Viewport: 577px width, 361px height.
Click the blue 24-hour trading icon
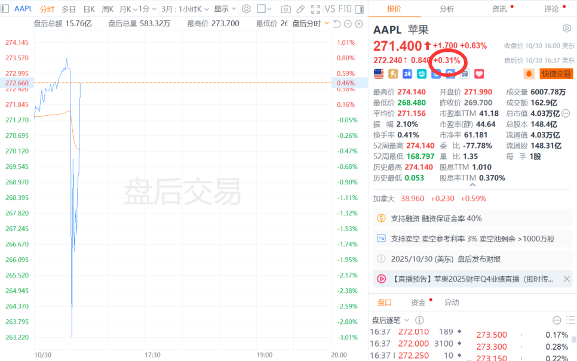click(x=407, y=74)
